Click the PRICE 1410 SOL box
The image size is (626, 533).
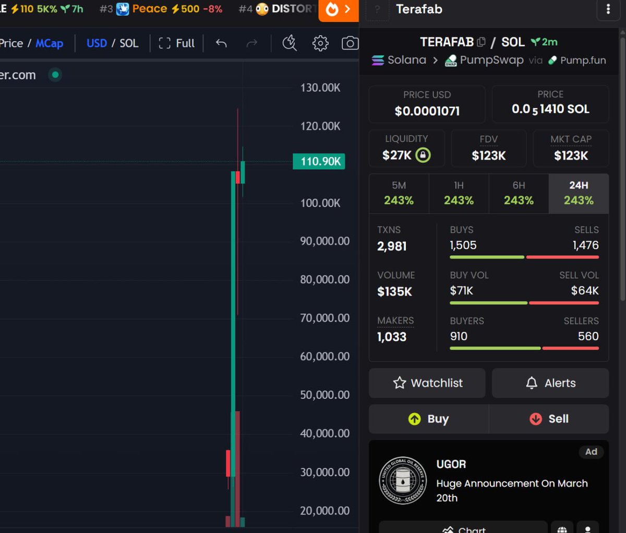550,104
